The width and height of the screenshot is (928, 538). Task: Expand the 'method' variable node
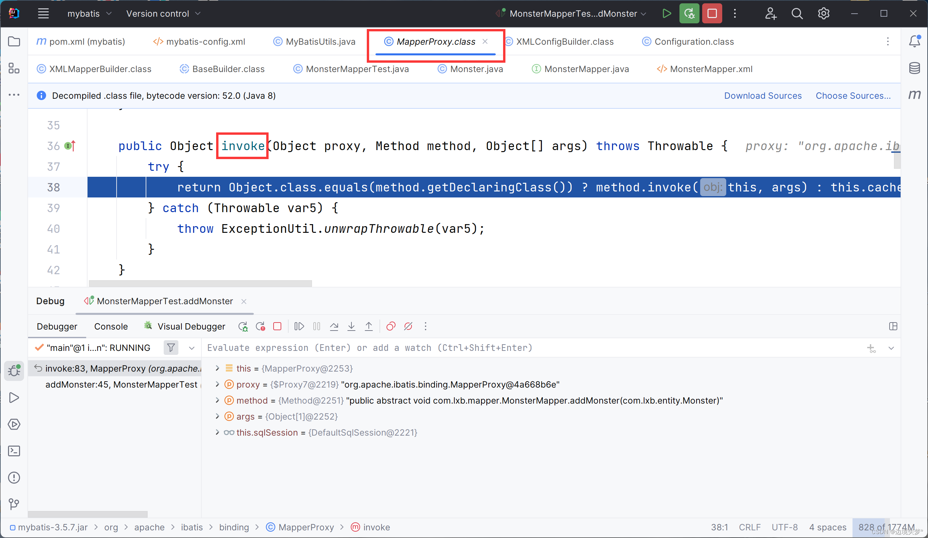click(x=217, y=400)
